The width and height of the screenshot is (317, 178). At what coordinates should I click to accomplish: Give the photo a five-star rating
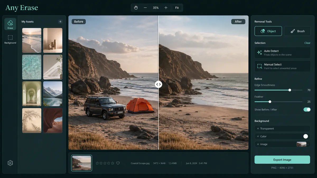pyautogui.click(x=113, y=163)
